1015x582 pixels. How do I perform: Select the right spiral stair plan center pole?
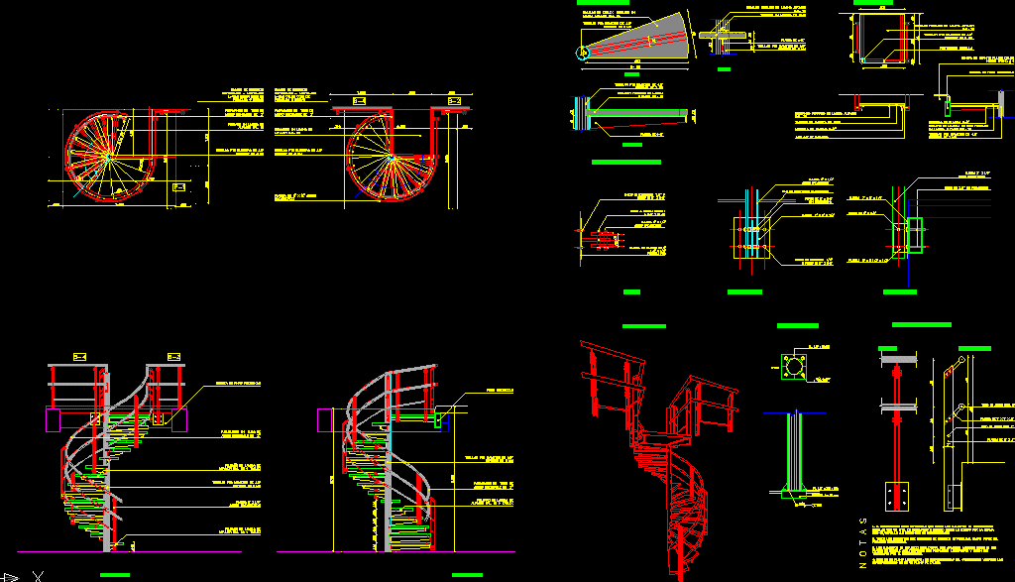click(x=391, y=158)
